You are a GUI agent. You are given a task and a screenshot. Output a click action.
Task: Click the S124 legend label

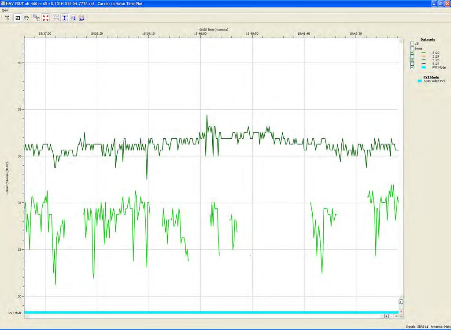click(436, 56)
